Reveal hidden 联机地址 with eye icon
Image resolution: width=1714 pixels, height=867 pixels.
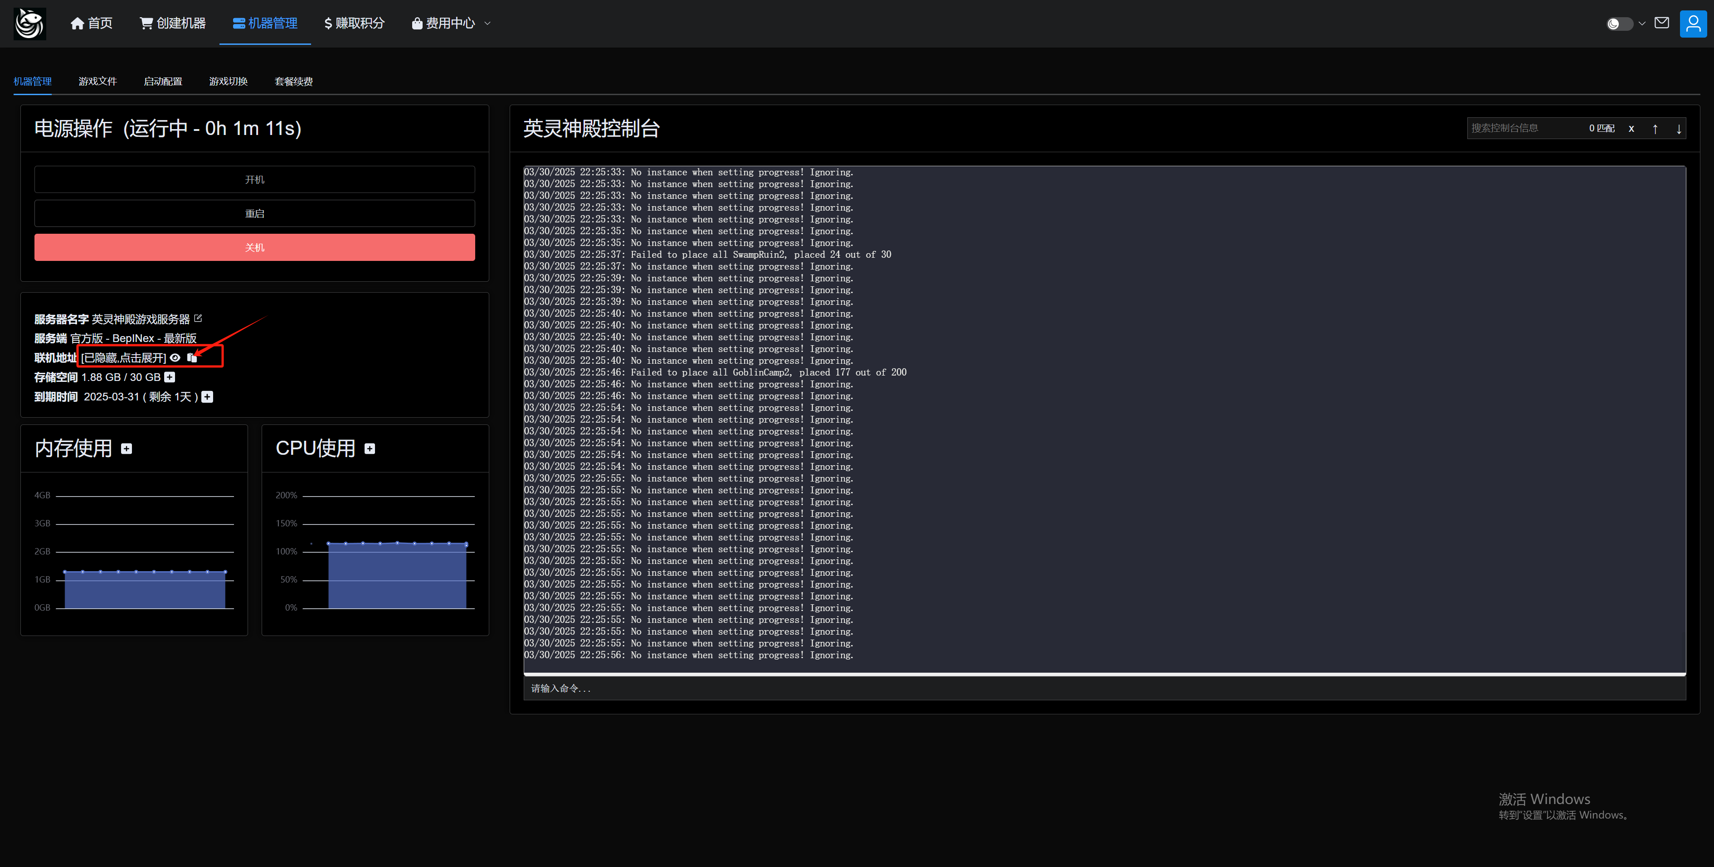175,358
